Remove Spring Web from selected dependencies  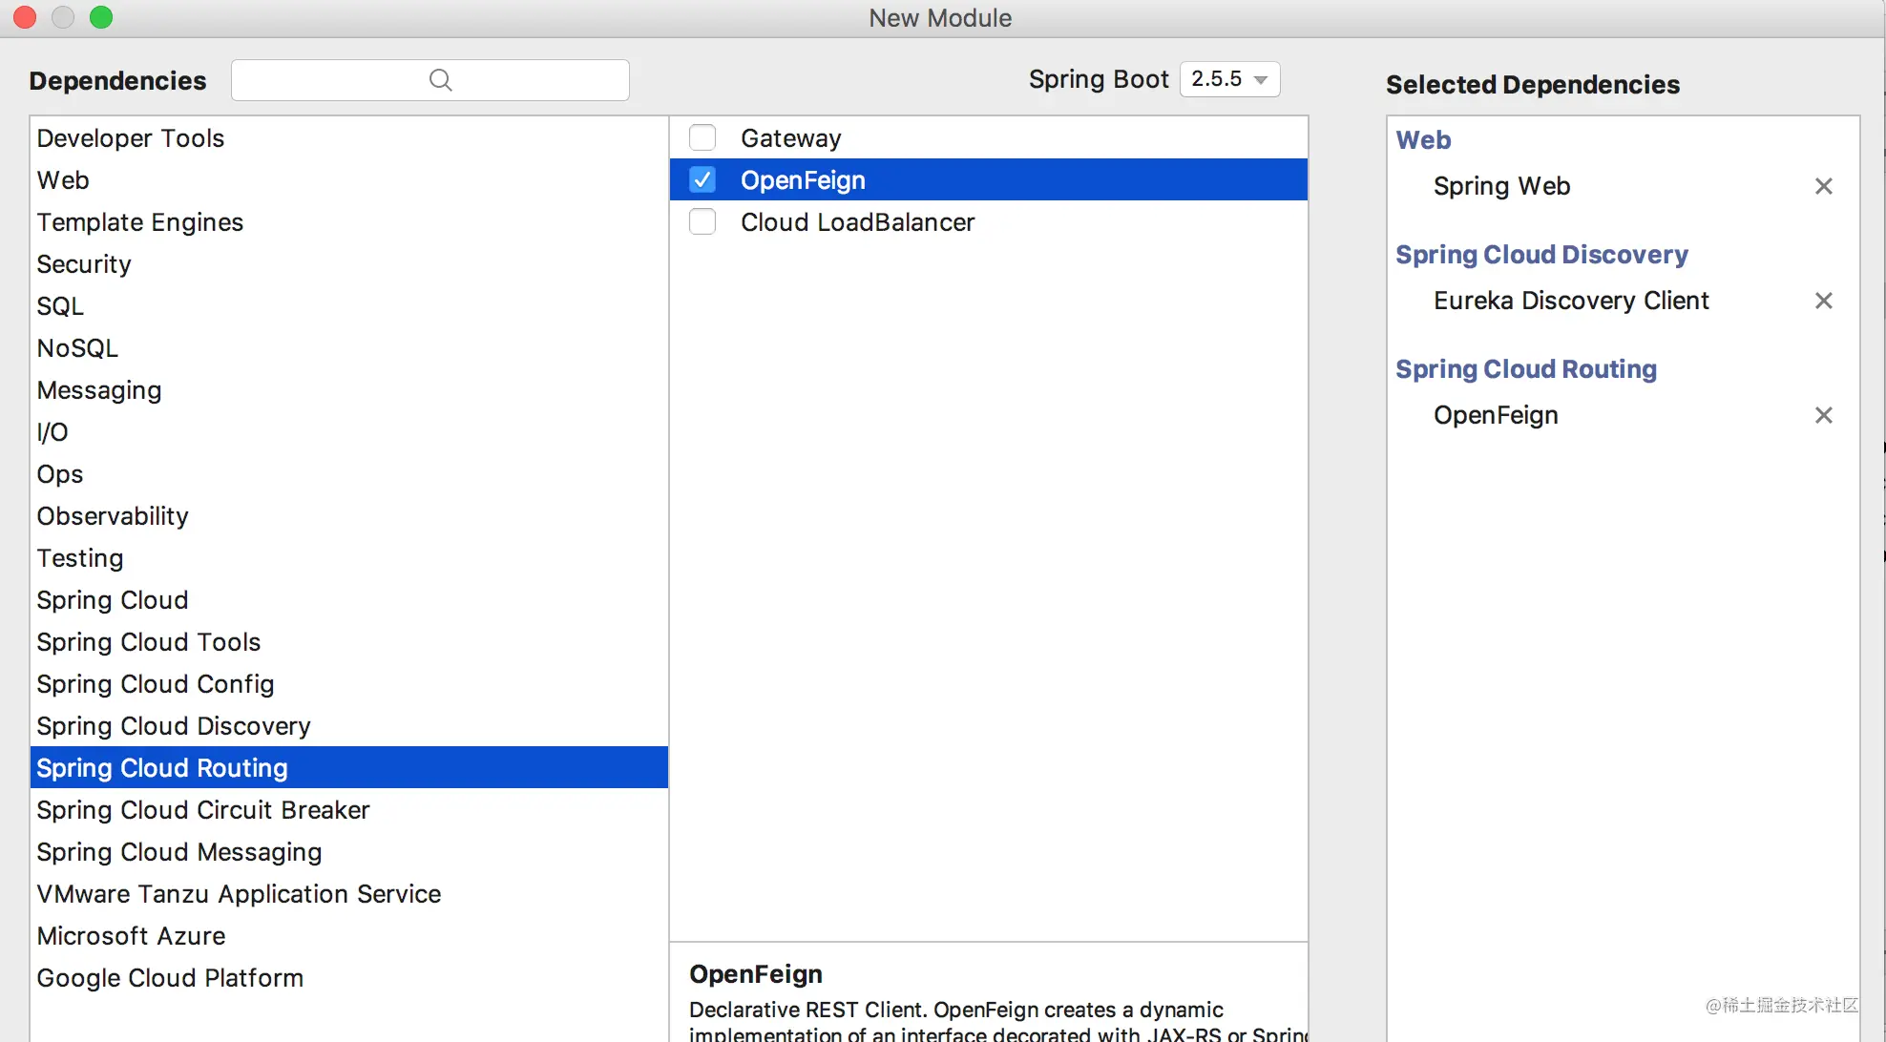coord(1823,186)
